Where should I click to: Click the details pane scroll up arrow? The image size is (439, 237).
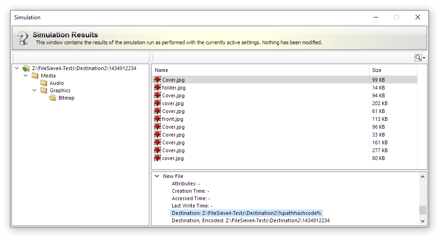click(x=422, y=177)
